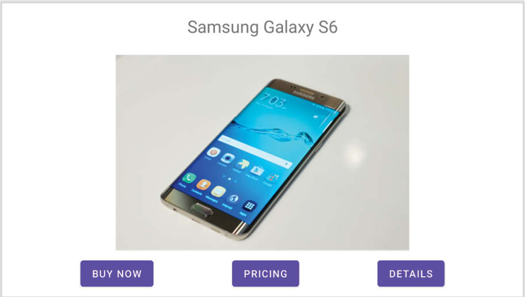Click the BUY NOW button

pyautogui.click(x=117, y=273)
